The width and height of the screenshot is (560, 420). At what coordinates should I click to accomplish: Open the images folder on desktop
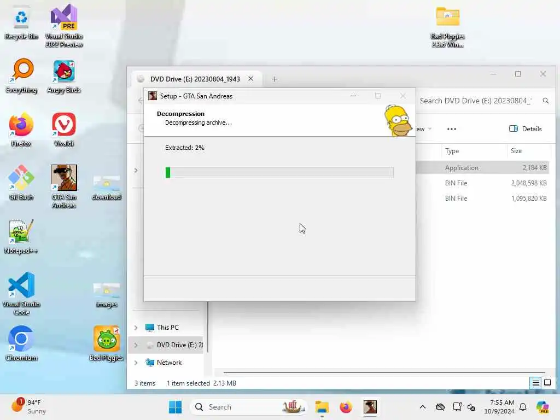pos(107,295)
